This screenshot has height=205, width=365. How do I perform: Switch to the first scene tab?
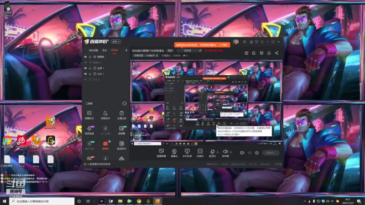coord(94,51)
